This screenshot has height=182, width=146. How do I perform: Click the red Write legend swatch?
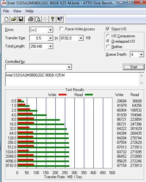coord(62,95)
